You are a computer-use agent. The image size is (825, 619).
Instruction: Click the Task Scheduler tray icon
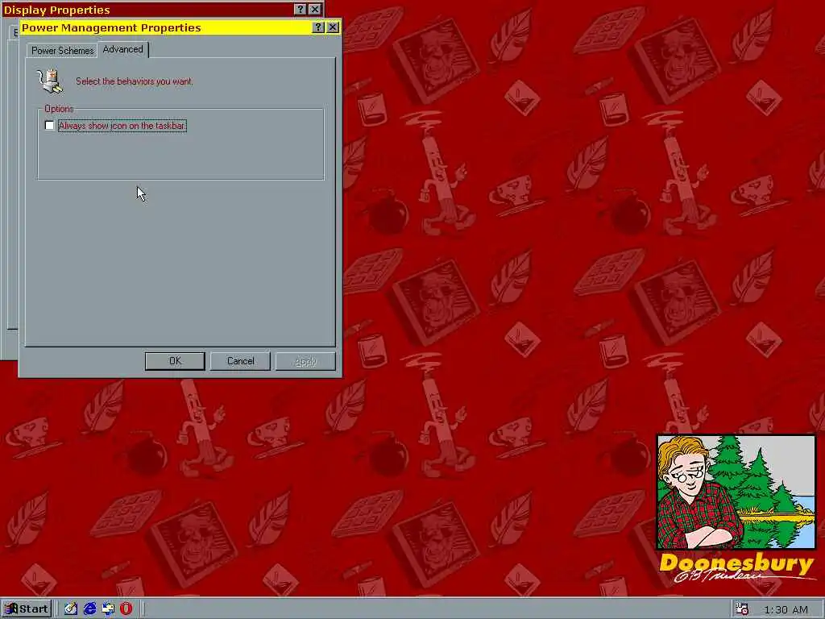click(742, 609)
